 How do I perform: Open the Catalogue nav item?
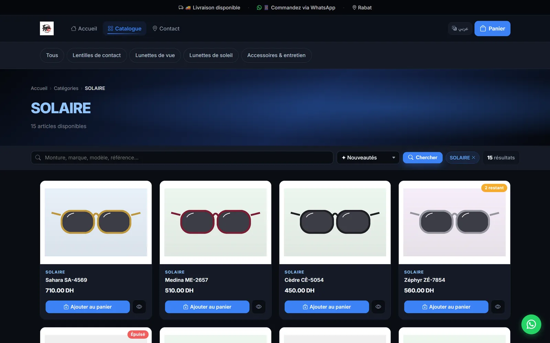point(124,28)
